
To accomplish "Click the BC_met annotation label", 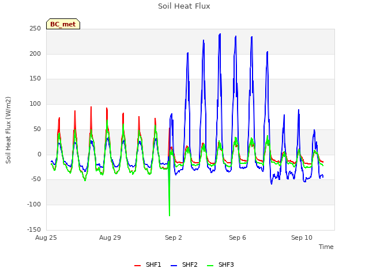I will pyautogui.click(x=63, y=24).
